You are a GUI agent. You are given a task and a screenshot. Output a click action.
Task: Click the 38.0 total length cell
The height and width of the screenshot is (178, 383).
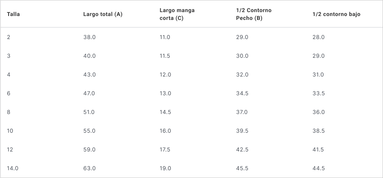pos(89,37)
